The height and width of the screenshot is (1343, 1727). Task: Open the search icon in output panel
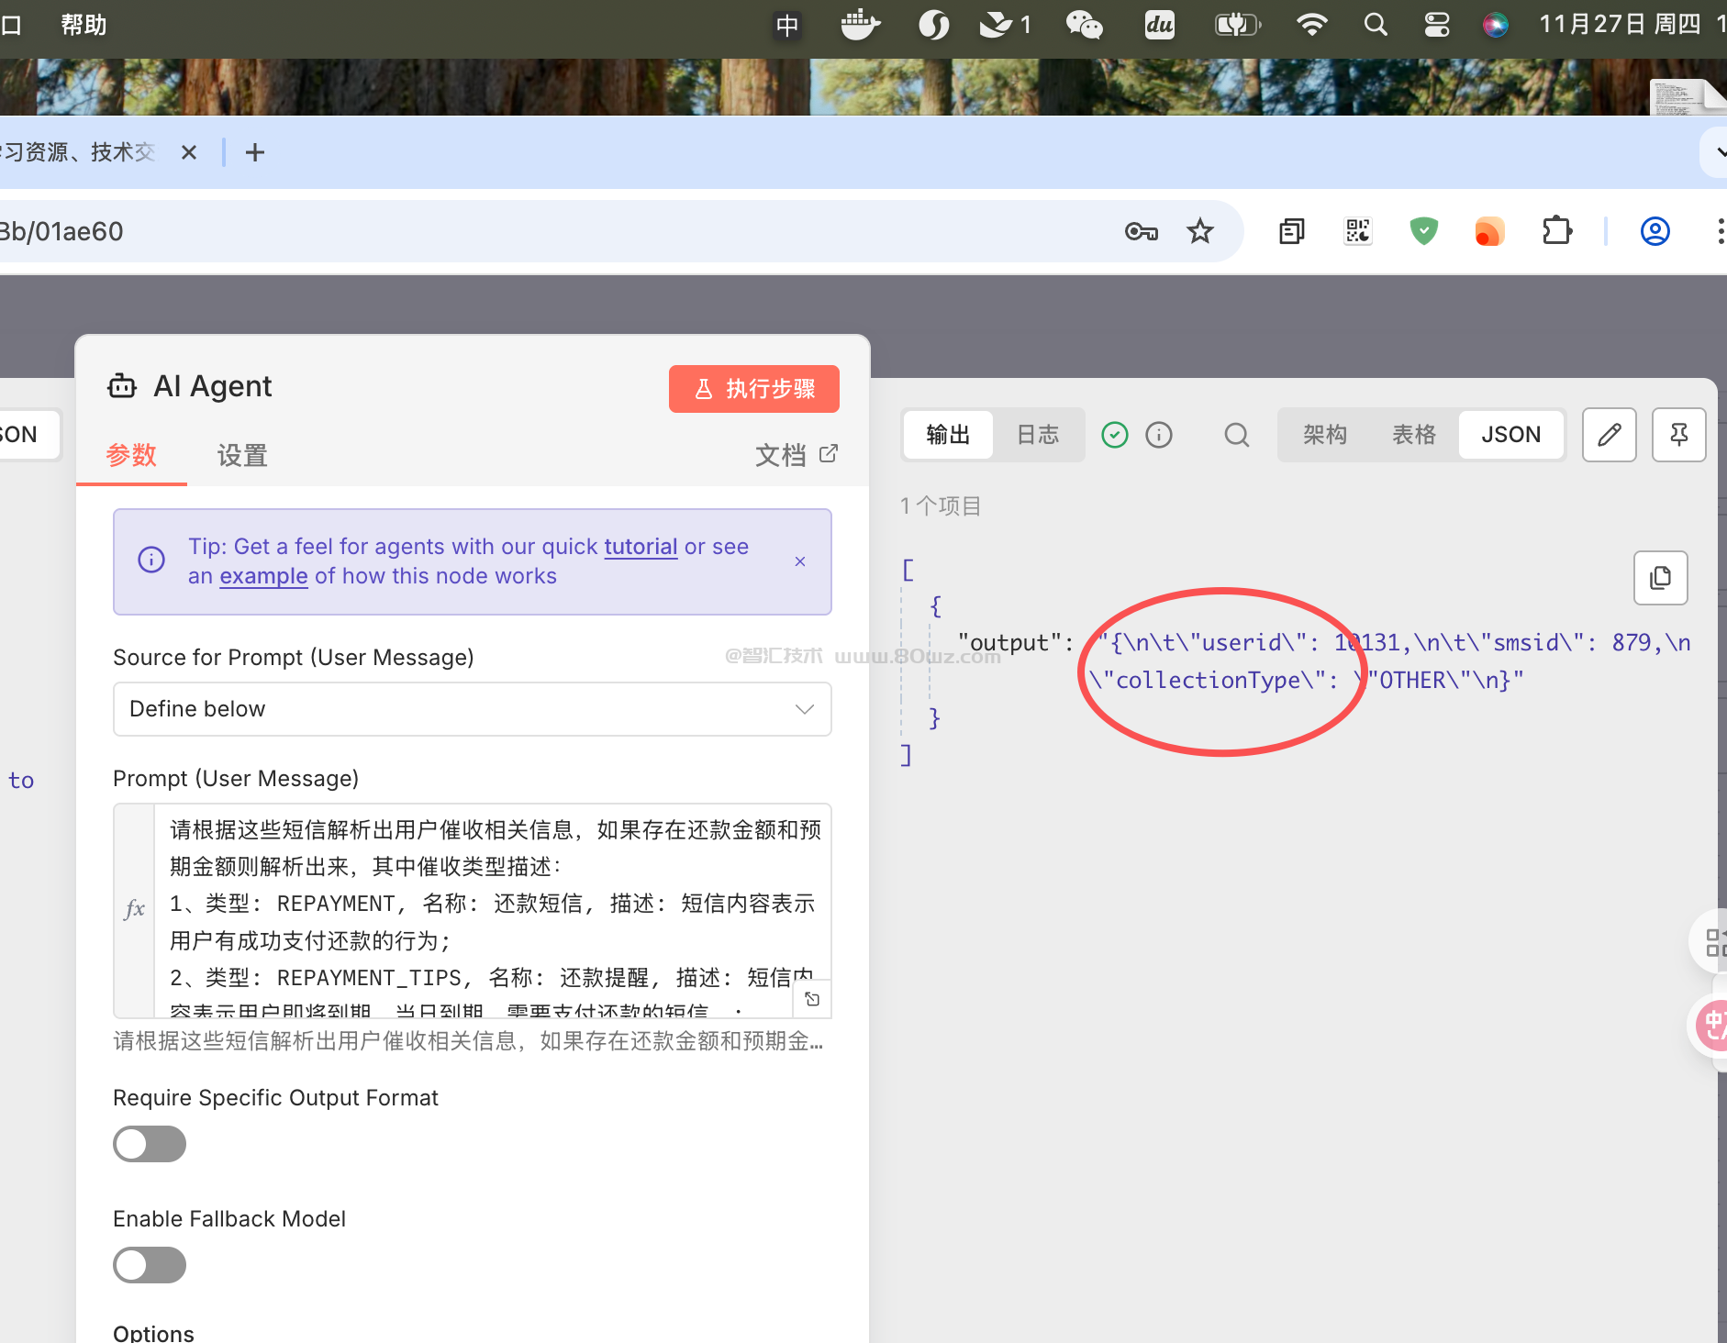1236,435
